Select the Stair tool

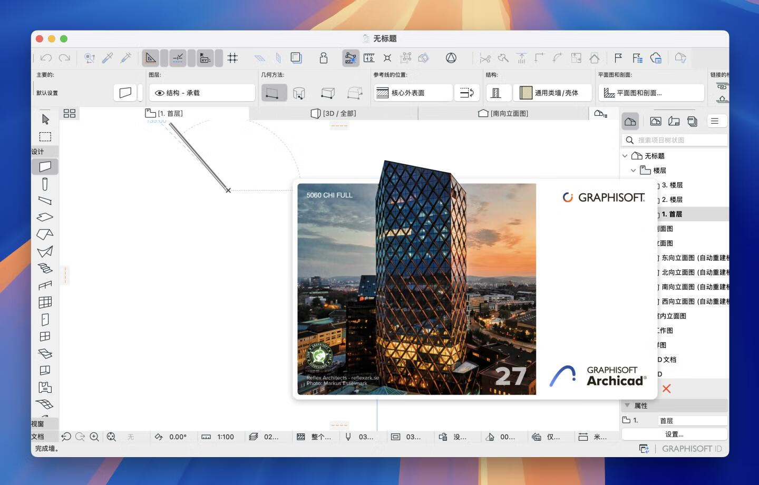coord(45,268)
